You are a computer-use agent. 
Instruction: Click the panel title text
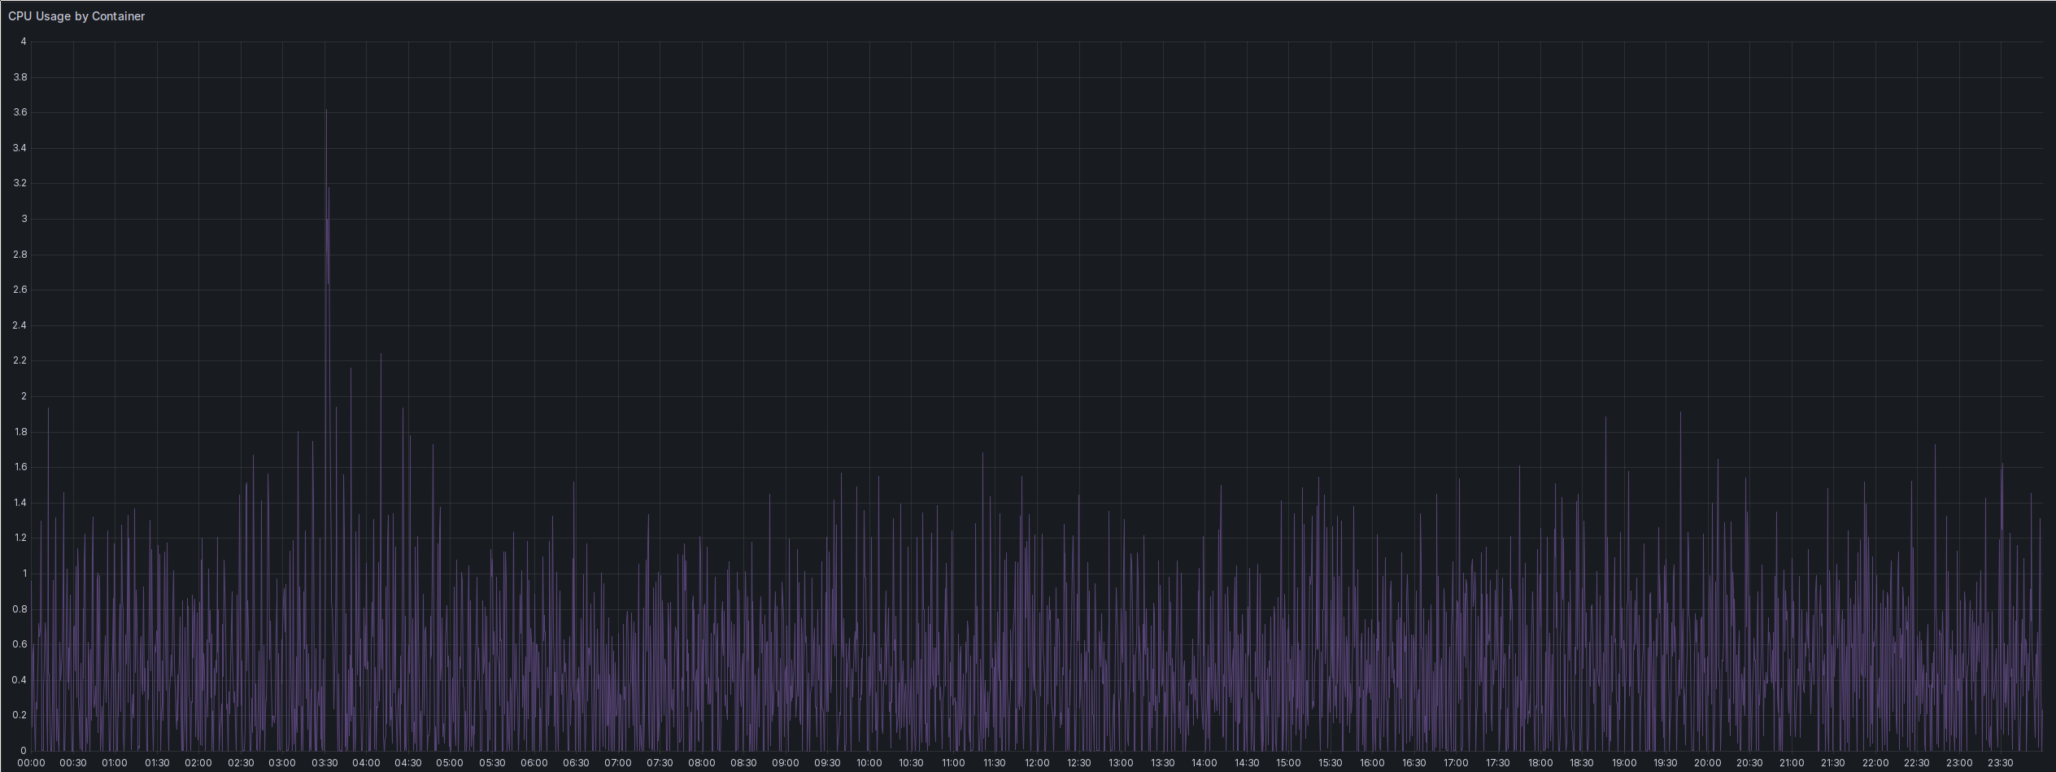[77, 16]
